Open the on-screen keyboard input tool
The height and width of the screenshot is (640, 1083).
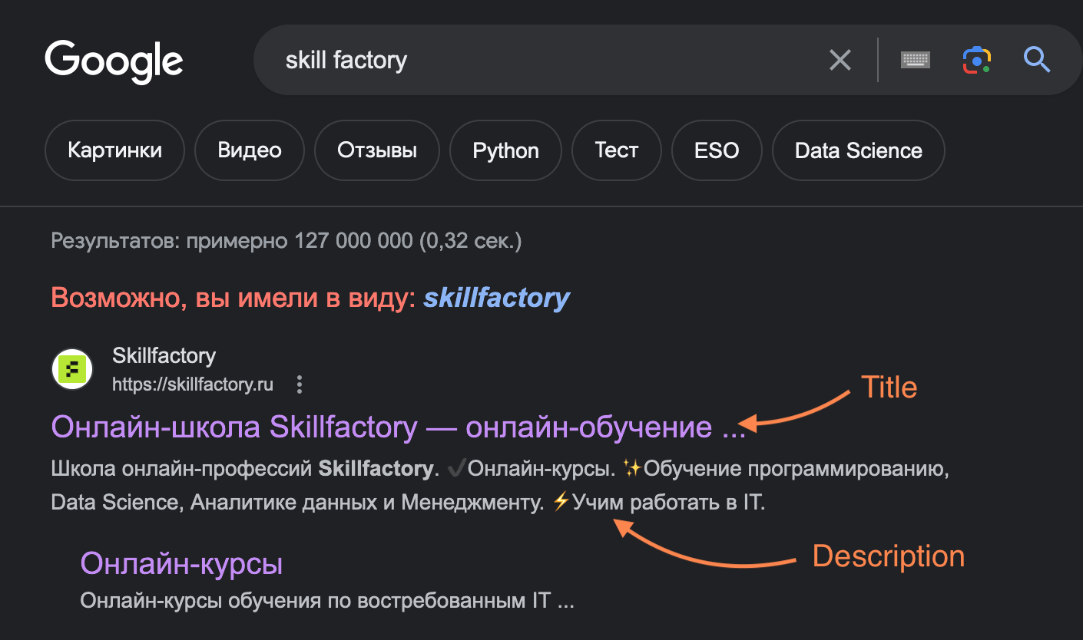[916, 60]
